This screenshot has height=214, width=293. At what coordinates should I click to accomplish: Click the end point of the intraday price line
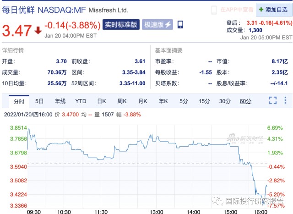pyautogui.click(x=267, y=187)
